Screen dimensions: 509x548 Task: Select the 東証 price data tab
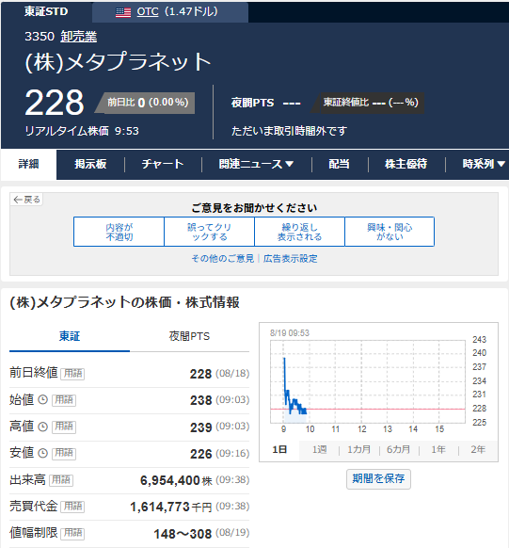pyautogui.click(x=70, y=336)
